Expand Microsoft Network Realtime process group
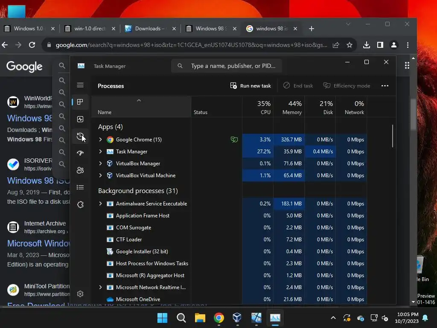 coord(101,287)
